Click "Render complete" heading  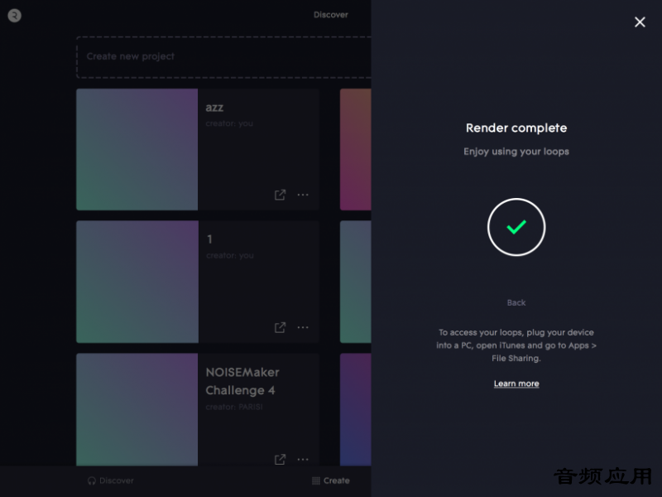(x=516, y=128)
